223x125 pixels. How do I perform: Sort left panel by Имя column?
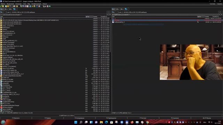43,17
